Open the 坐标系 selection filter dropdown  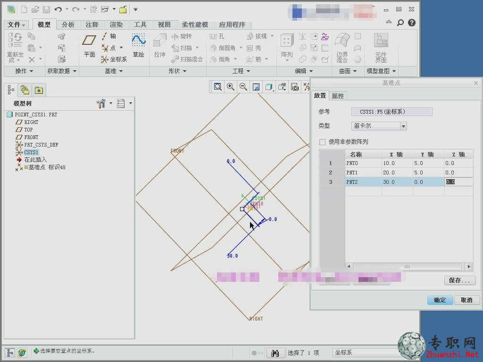(366, 353)
